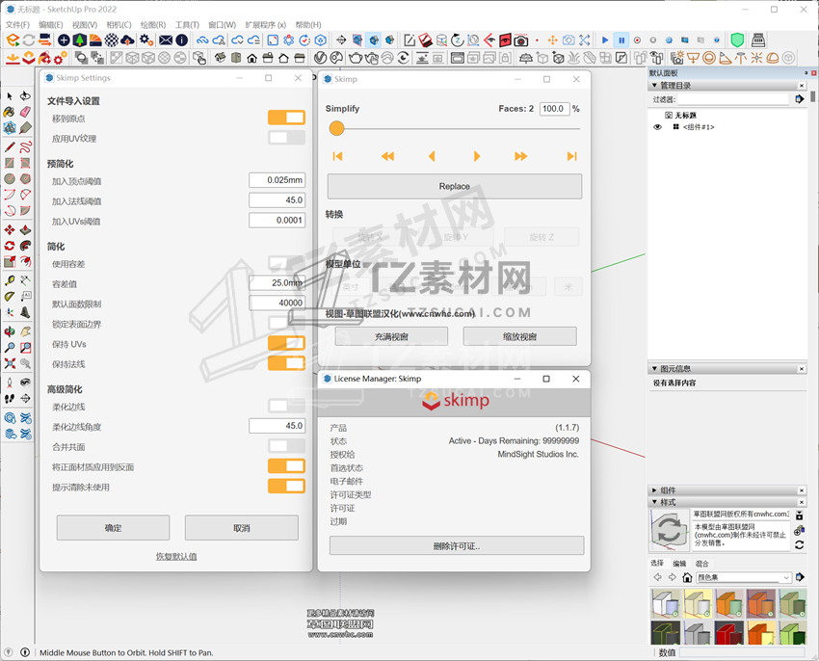Viewport: 819px width, 661px height.
Task: Click the skip-to-start icon in Skimp
Action: [337, 156]
